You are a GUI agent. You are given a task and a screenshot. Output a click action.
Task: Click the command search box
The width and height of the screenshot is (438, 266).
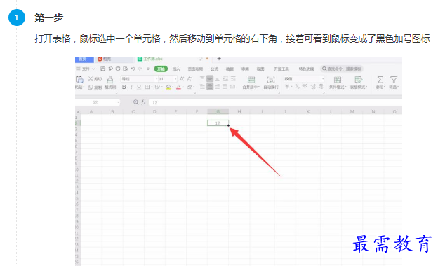click(x=342, y=69)
